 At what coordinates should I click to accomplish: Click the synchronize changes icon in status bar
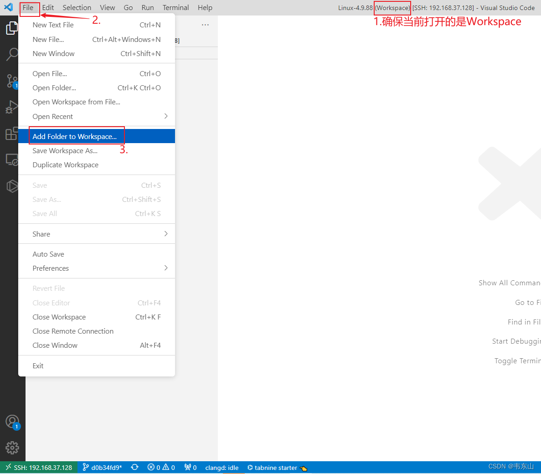[x=134, y=468]
